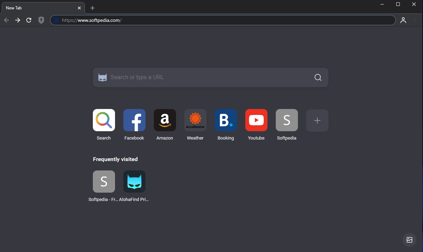Click the Frequently visited heading
This screenshot has height=252, width=423.
click(115, 159)
